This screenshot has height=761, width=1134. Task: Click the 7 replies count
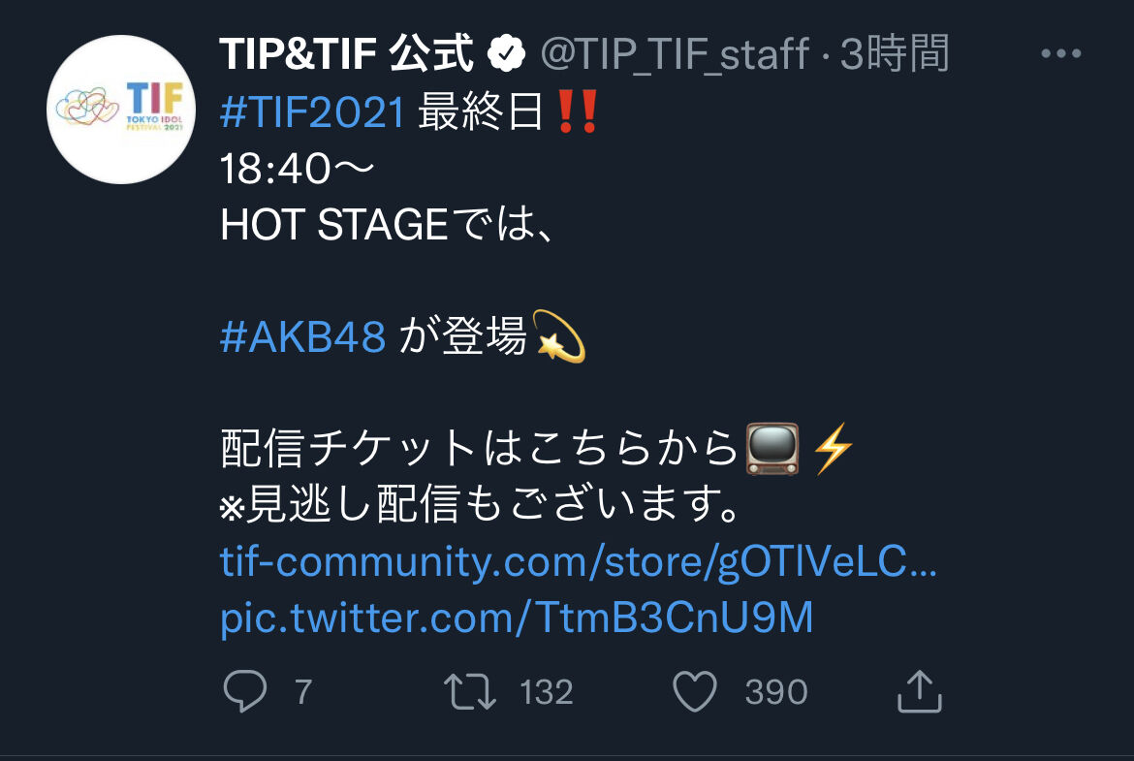point(303,692)
